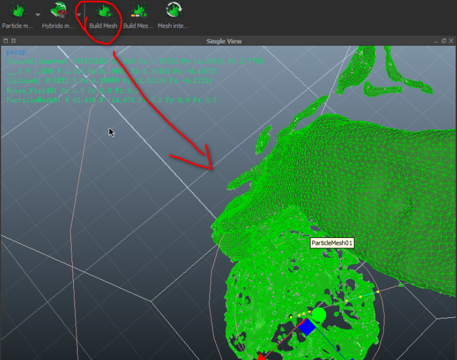457x360 pixels.
Task: Click the Build Mesh range toolbar icon
Action: pyautogui.click(x=139, y=10)
